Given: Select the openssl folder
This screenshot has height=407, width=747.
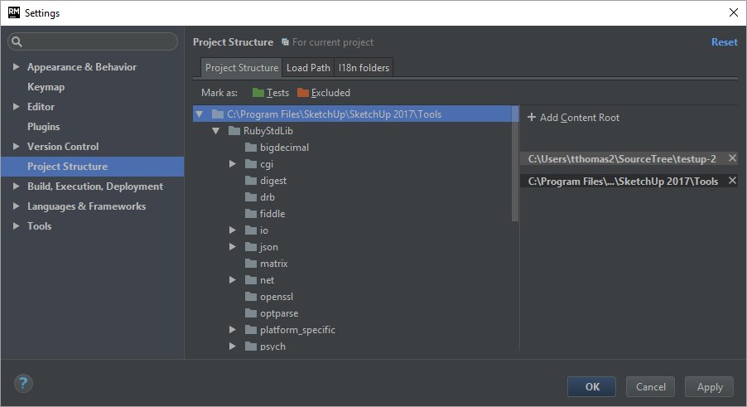Looking at the screenshot, I should pos(277,297).
